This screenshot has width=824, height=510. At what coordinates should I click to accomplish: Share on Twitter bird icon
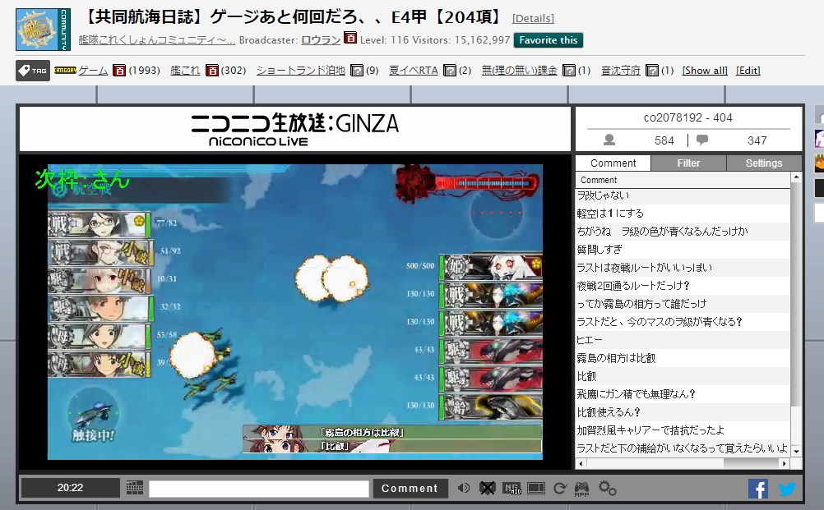coord(786,489)
